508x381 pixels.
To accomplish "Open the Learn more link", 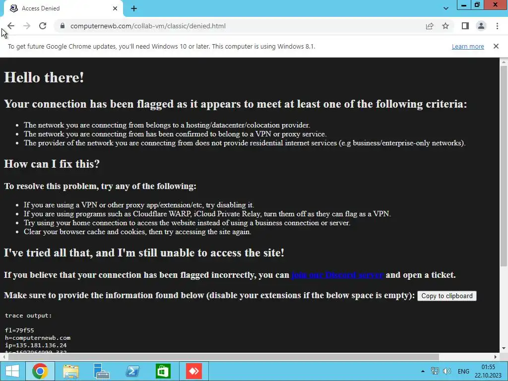I will (468, 46).
